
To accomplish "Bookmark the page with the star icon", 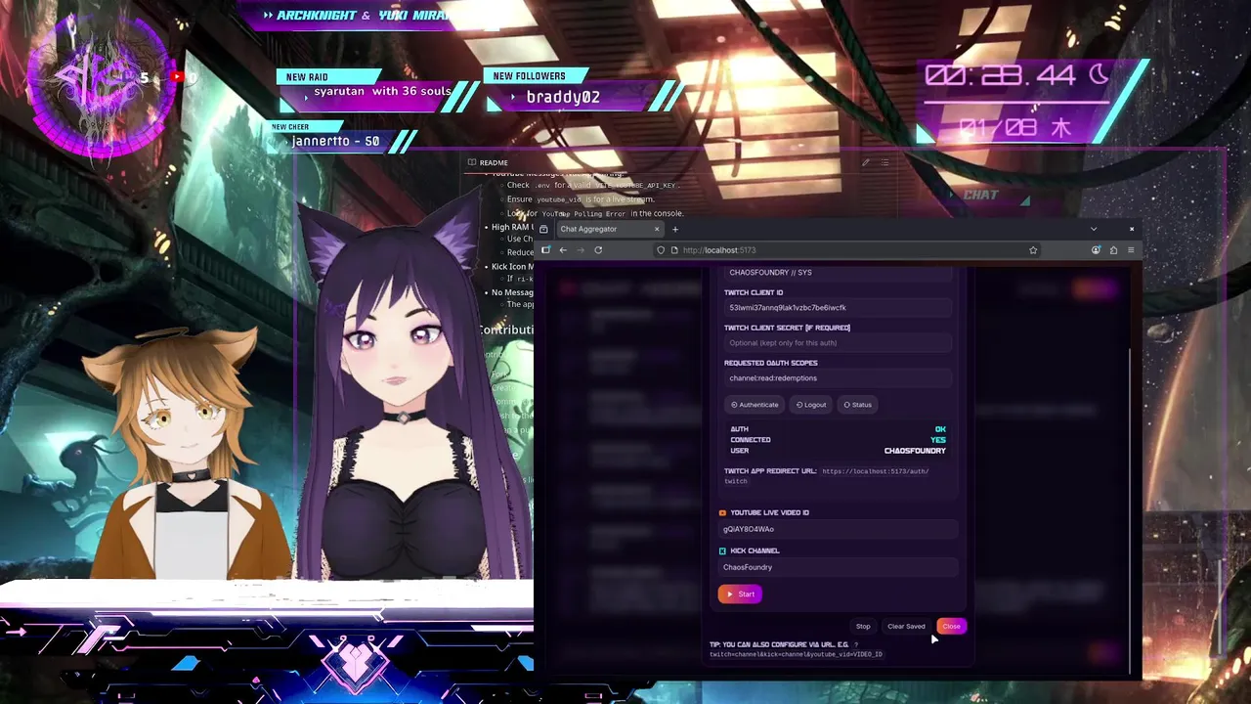I will (1033, 250).
